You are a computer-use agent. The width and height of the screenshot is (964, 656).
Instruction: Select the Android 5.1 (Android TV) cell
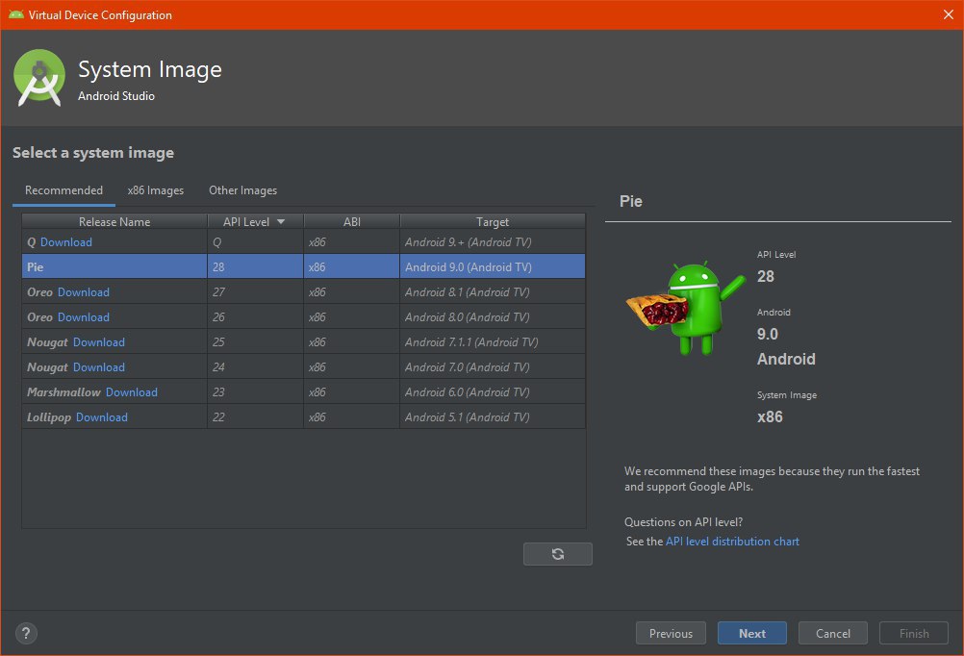pos(493,417)
